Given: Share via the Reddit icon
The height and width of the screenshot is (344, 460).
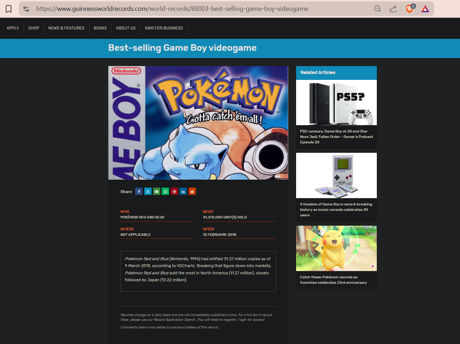Looking at the screenshot, I should tap(192, 192).
